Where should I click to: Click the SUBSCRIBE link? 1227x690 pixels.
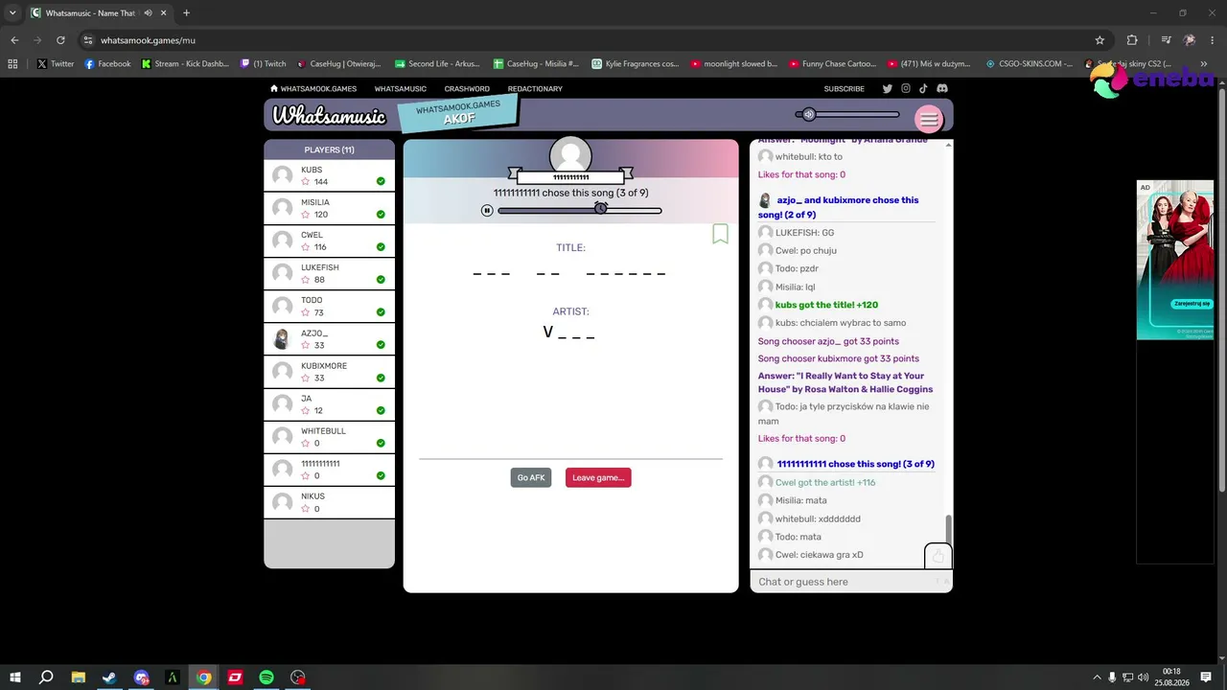click(x=845, y=89)
